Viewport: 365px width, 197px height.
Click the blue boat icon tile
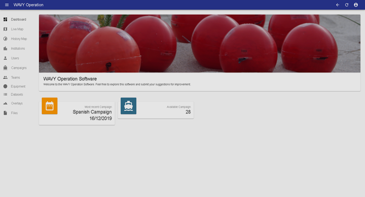[129, 106]
